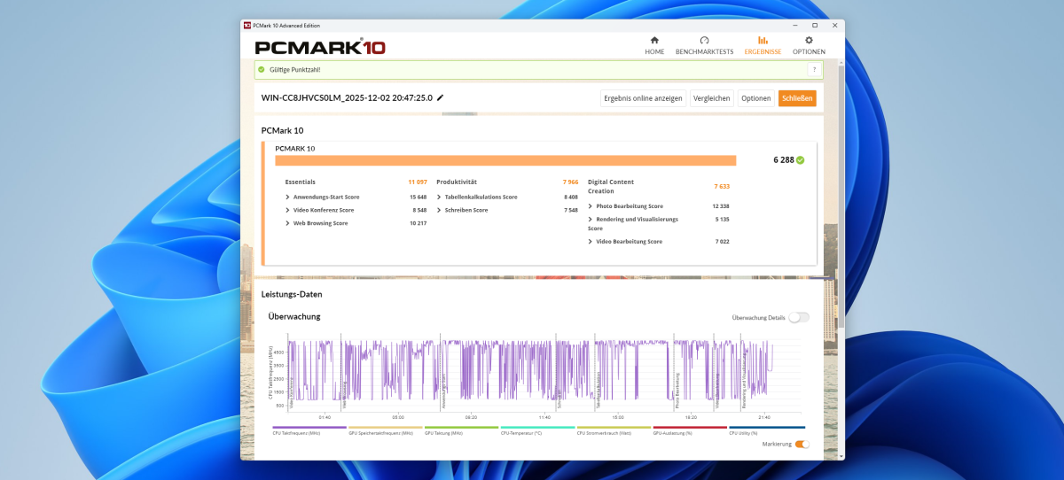Click the Photo Bearbeitung marker line in chart
Screen dimensions: 1064x480
(675, 373)
